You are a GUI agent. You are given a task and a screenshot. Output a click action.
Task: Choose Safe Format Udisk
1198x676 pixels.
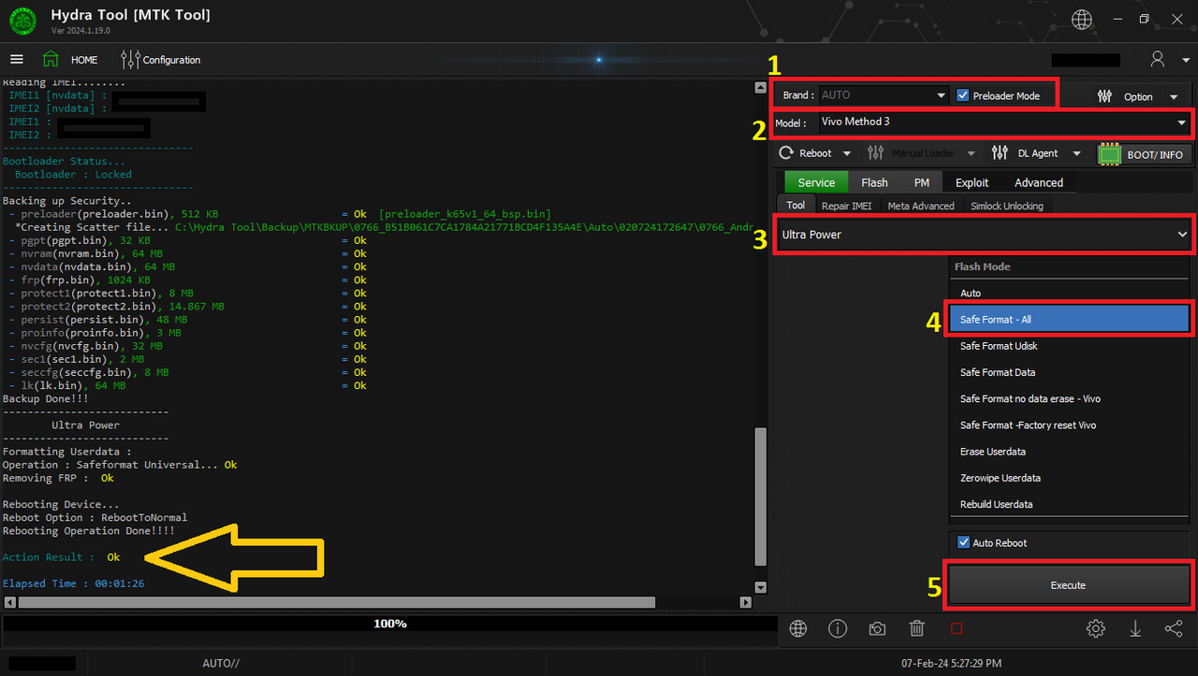click(x=1069, y=346)
